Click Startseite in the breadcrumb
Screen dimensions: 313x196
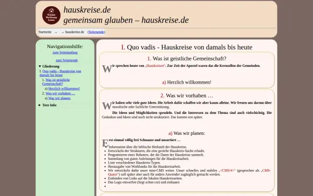45,32
